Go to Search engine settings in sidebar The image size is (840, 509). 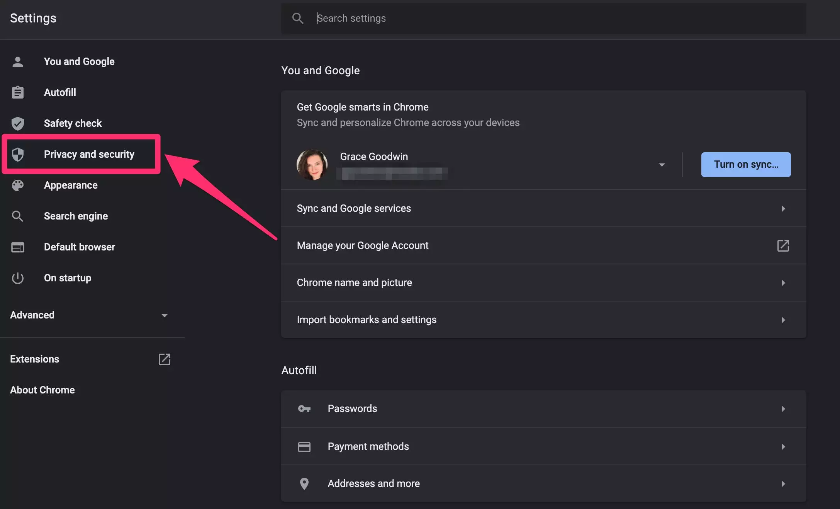pos(76,216)
